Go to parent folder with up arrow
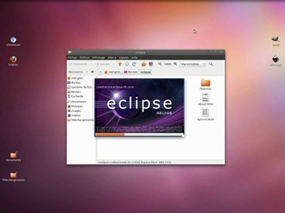 coord(120,64)
